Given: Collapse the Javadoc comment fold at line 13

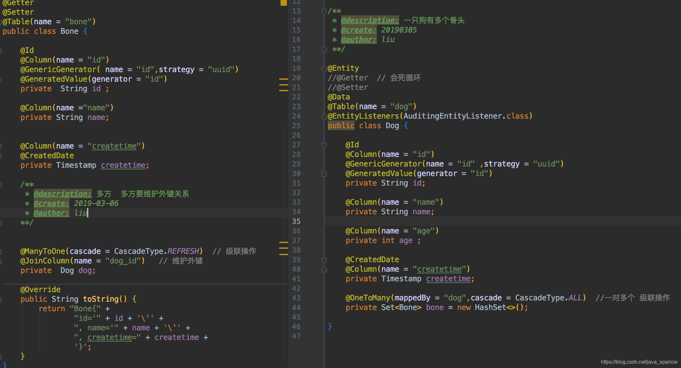Looking at the screenshot, I should [x=324, y=11].
